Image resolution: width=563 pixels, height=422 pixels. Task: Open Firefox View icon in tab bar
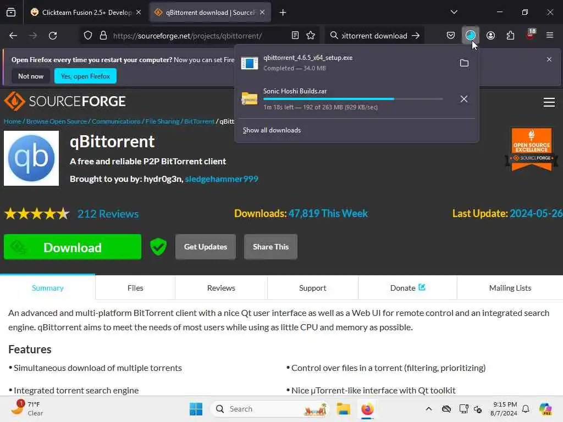[x=11, y=13]
